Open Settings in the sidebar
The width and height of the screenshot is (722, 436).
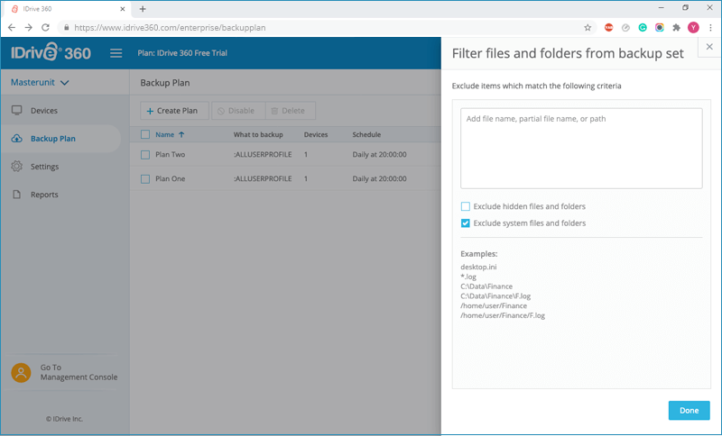pos(60,167)
